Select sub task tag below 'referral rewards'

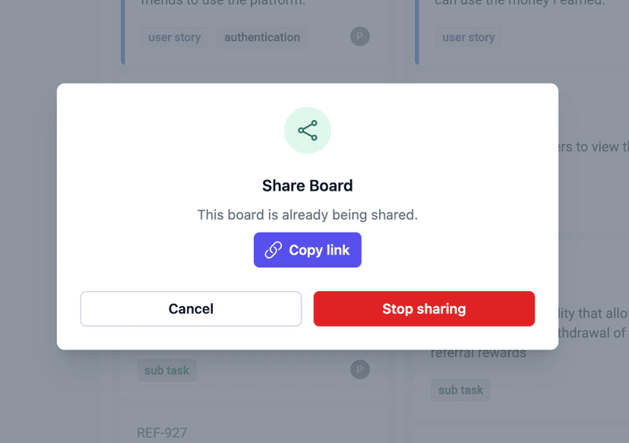461,391
